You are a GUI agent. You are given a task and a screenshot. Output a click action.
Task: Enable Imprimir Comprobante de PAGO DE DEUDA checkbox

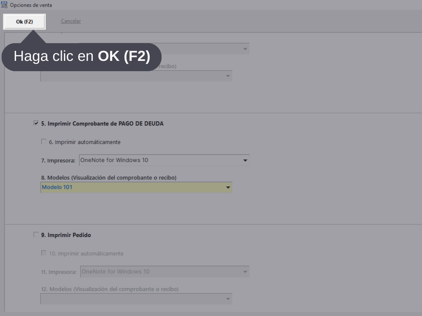[x=36, y=123]
